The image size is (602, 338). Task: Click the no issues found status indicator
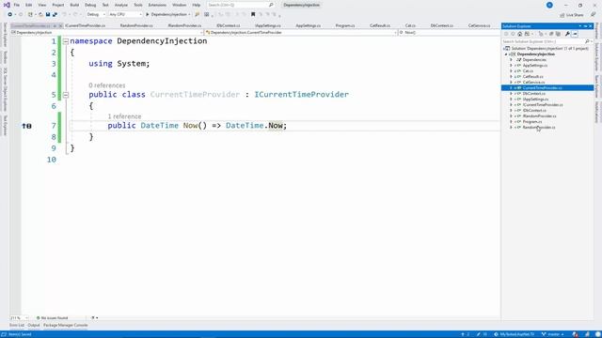[53, 317]
